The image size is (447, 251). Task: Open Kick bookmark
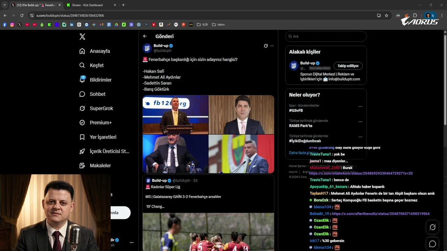click(x=49, y=24)
